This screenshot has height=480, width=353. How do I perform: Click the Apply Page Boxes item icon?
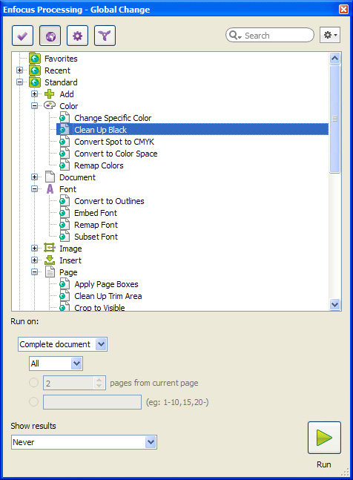click(65, 284)
